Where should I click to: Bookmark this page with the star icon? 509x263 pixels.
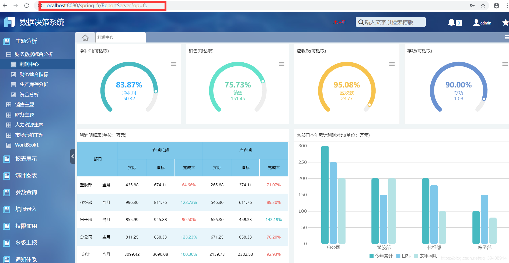(483, 5)
